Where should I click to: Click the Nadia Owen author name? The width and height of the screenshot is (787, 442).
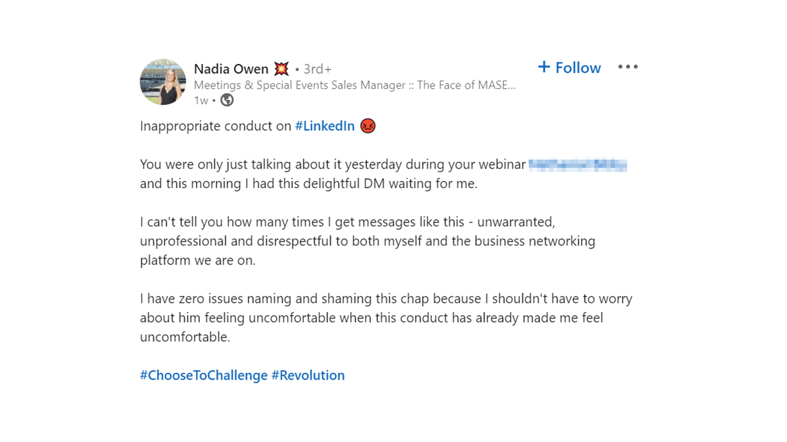coord(231,69)
